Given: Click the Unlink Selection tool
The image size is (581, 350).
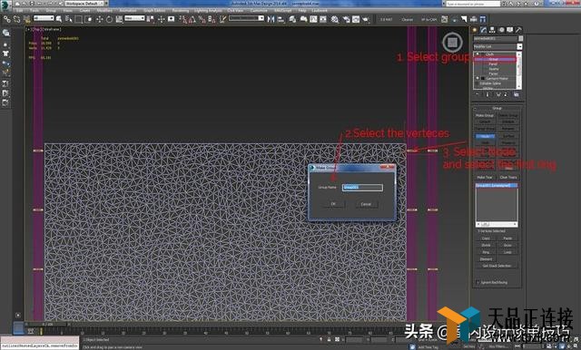Looking at the screenshot, I should coord(16,19).
